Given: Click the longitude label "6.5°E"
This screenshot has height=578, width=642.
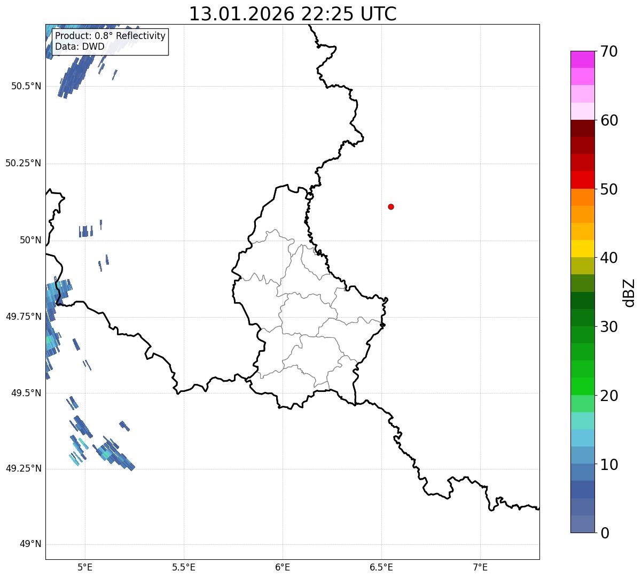Looking at the screenshot, I should point(381,567).
